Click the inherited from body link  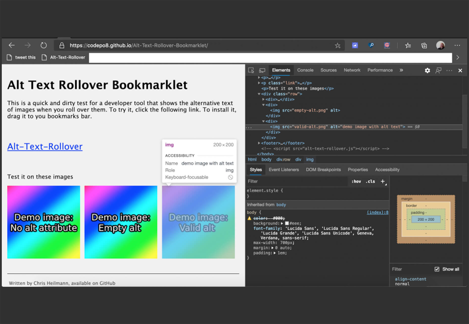[x=281, y=205]
